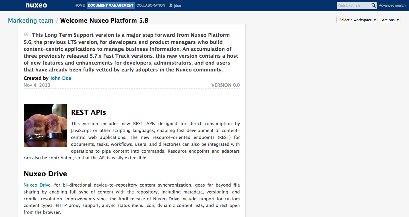Screen dimensions: 409x217
Task: Click the VERSION 0.0 label
Action: (x=225, y=85)
